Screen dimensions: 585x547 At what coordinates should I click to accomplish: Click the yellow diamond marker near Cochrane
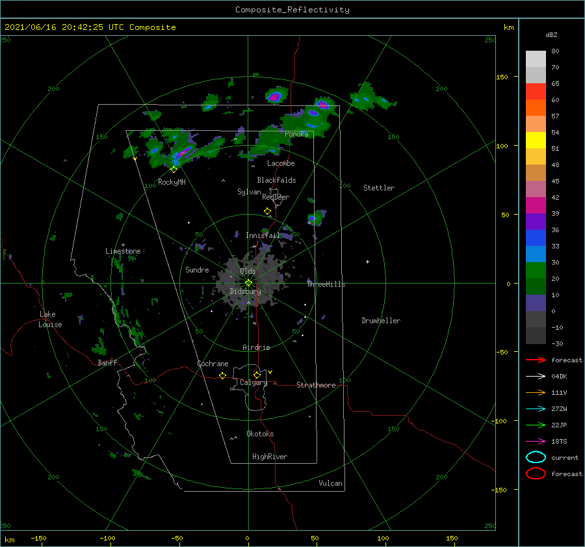(222, 376)
